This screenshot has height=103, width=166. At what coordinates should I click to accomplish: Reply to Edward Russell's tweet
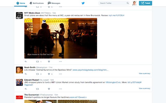coord(26,89)
